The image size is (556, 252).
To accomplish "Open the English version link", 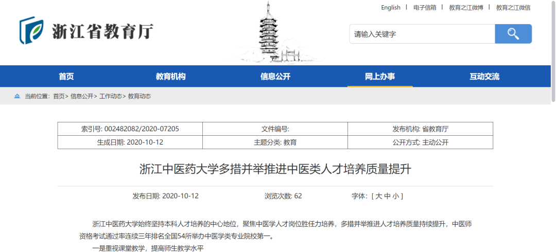I will tap(390, 7).
